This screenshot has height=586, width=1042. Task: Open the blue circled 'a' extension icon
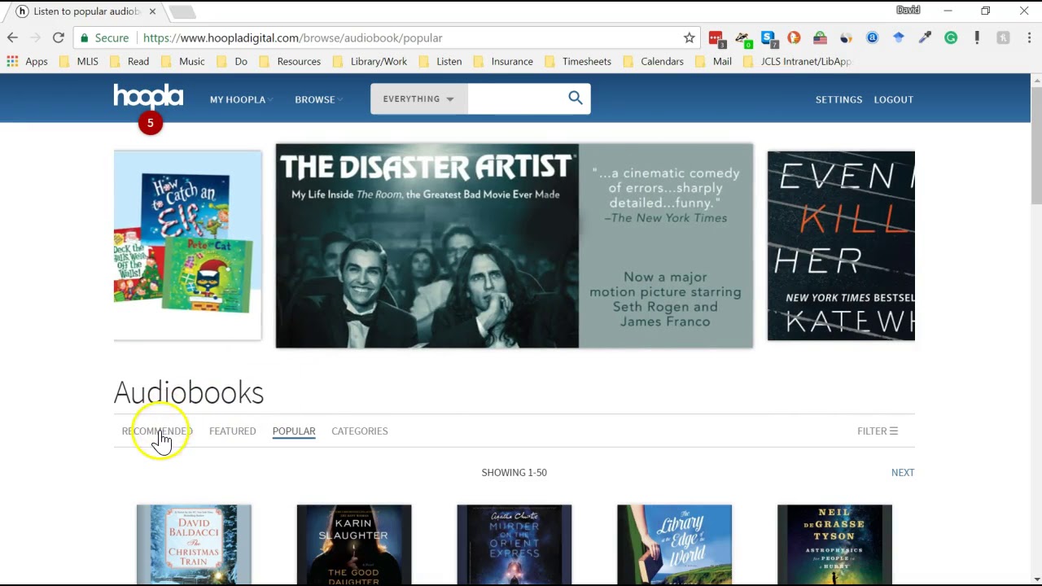tap(872, 37)
